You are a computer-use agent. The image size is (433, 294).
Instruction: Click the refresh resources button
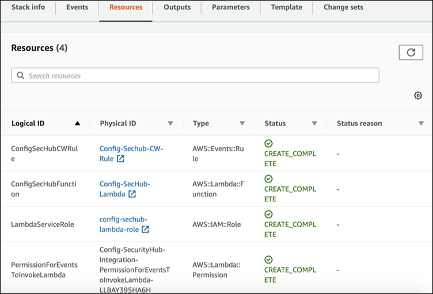(x=411, y=52)
